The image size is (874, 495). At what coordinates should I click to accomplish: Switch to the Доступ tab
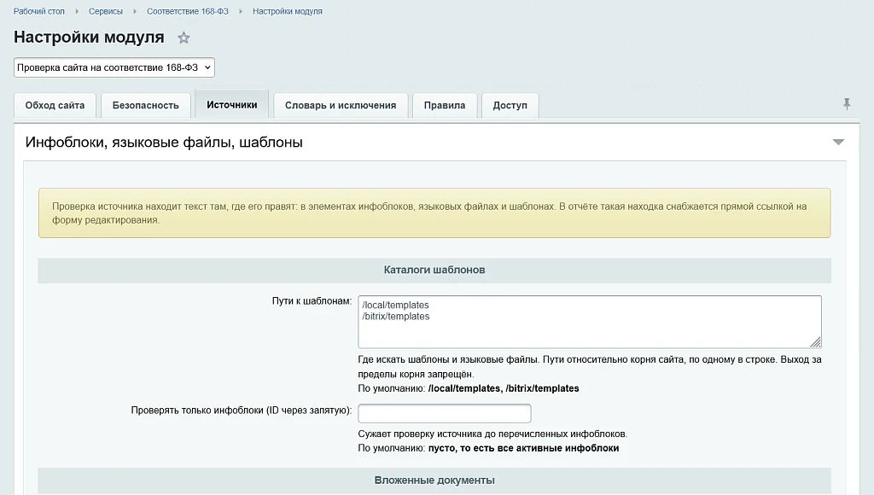click(510, 105)
